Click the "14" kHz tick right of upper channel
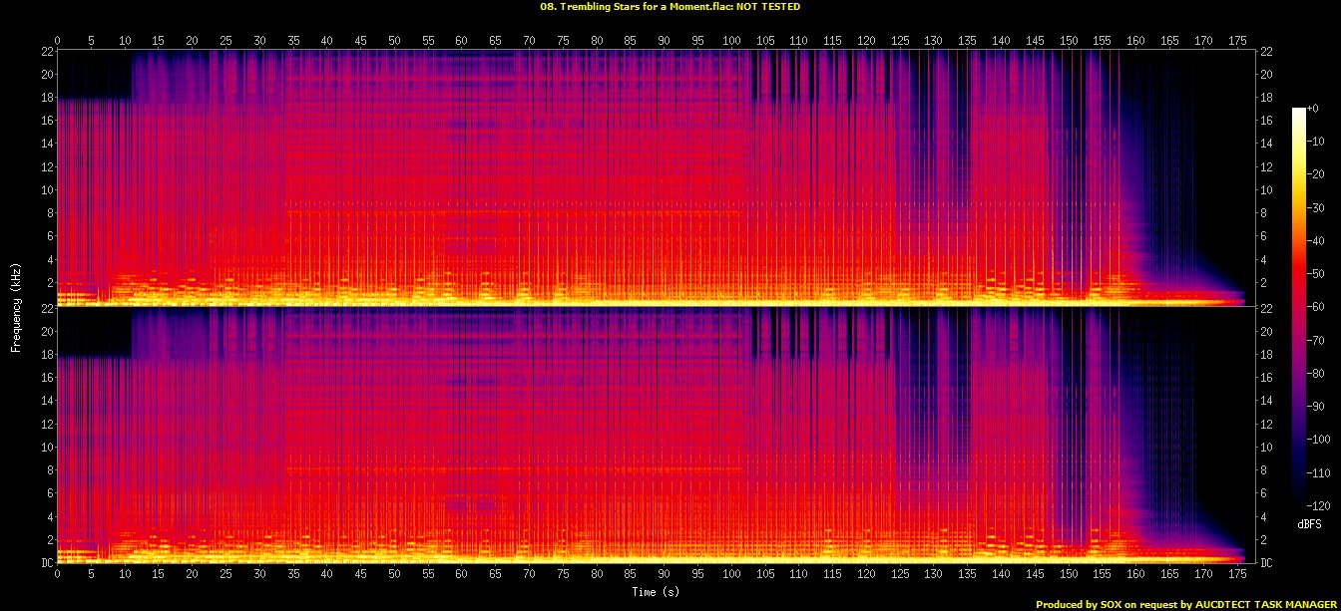This screenshot has height=611, width=1341. click(1266, 144)
